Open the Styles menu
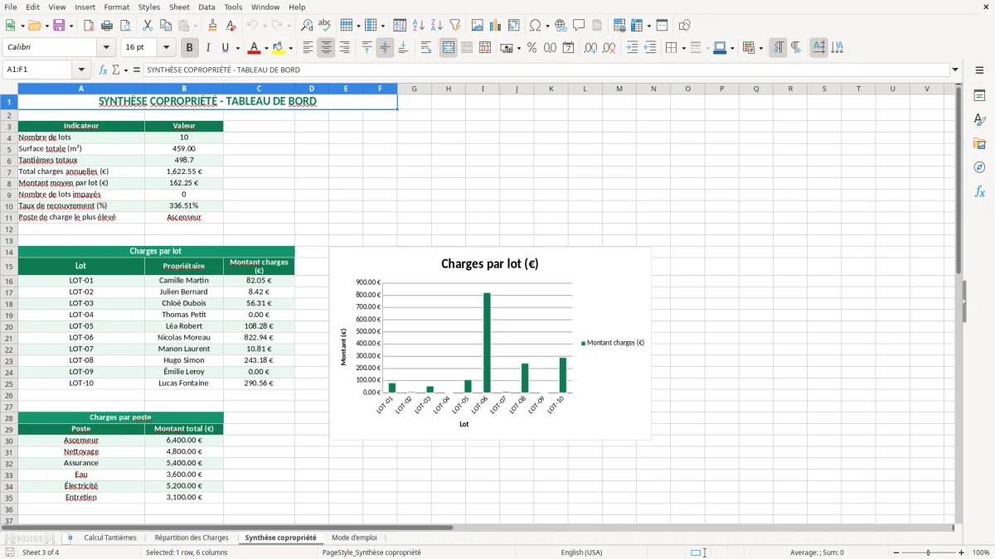This screenshot has width=995, height=559. tap(149, 7)
